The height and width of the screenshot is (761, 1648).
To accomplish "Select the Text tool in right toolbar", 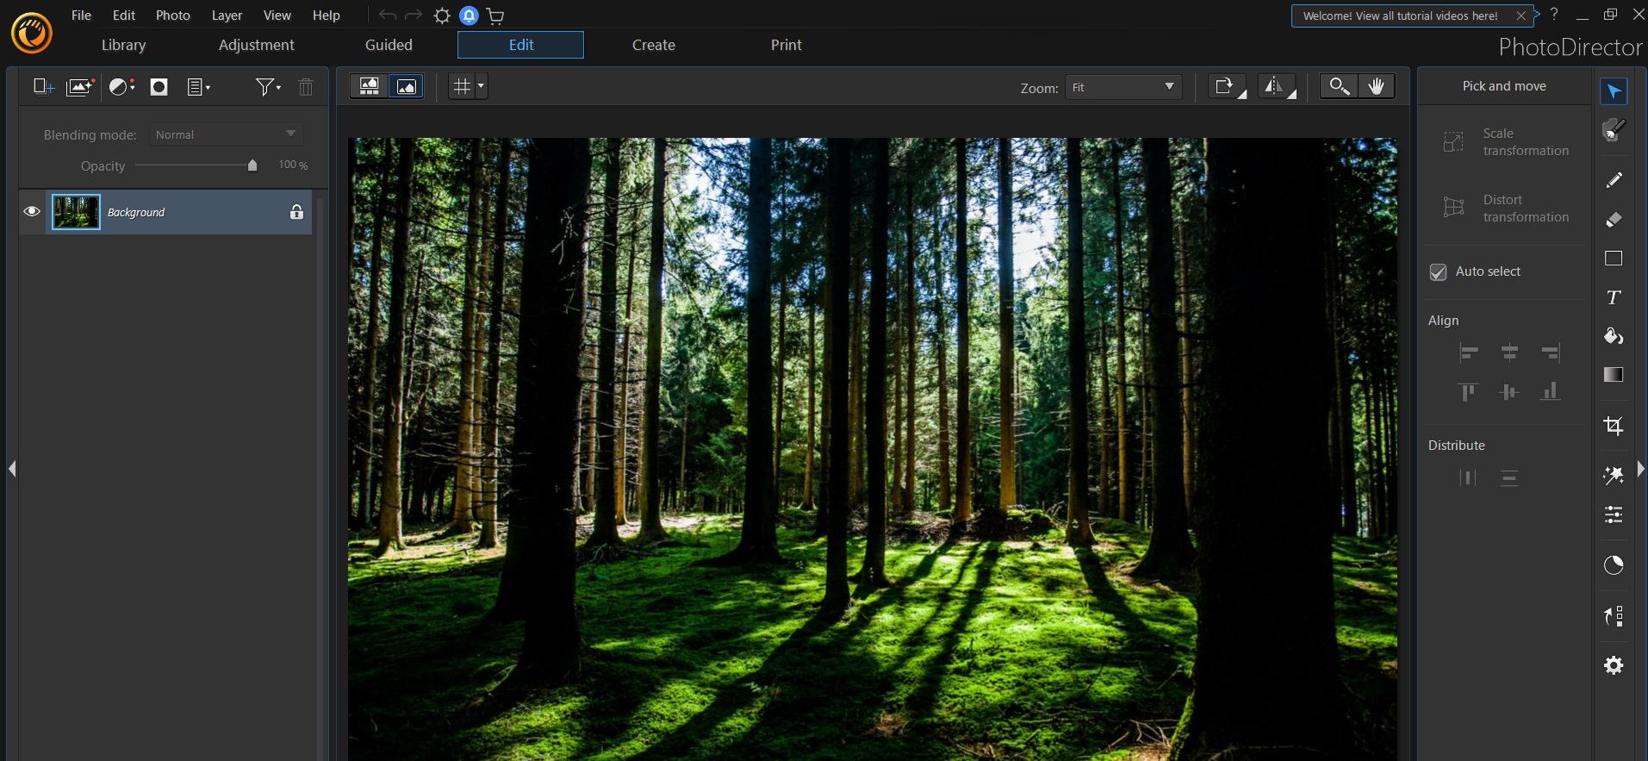I will 1614,297.
